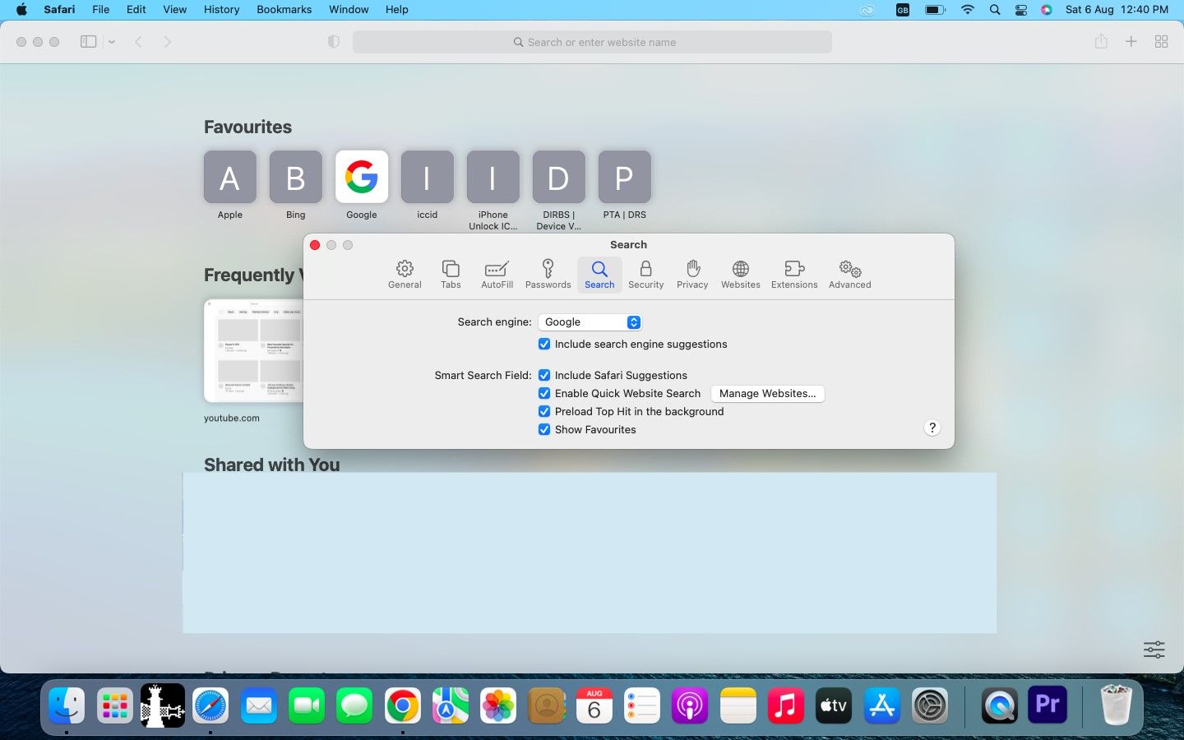Open the Websites preferences pane
Viewport: 1184px width, 740px height.
[x=740, y=275]
